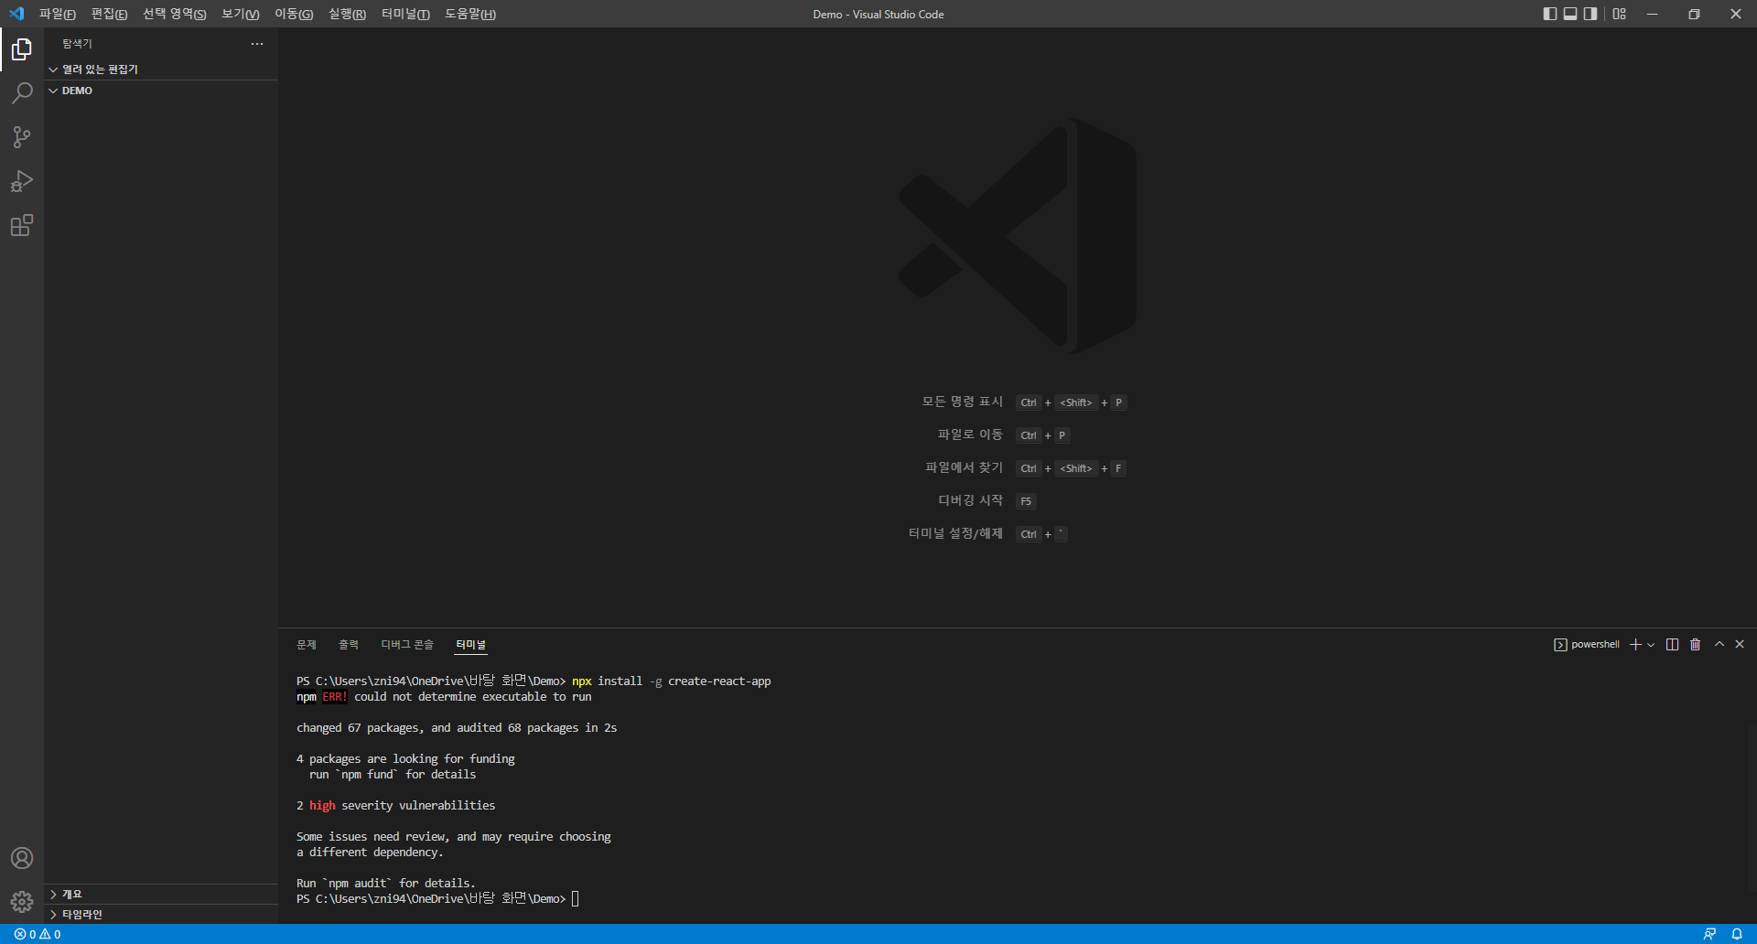Minimize the VS Code window
Viewport: 1757px width, 944px height.
pyautogui.click(x=1652, y=14)
